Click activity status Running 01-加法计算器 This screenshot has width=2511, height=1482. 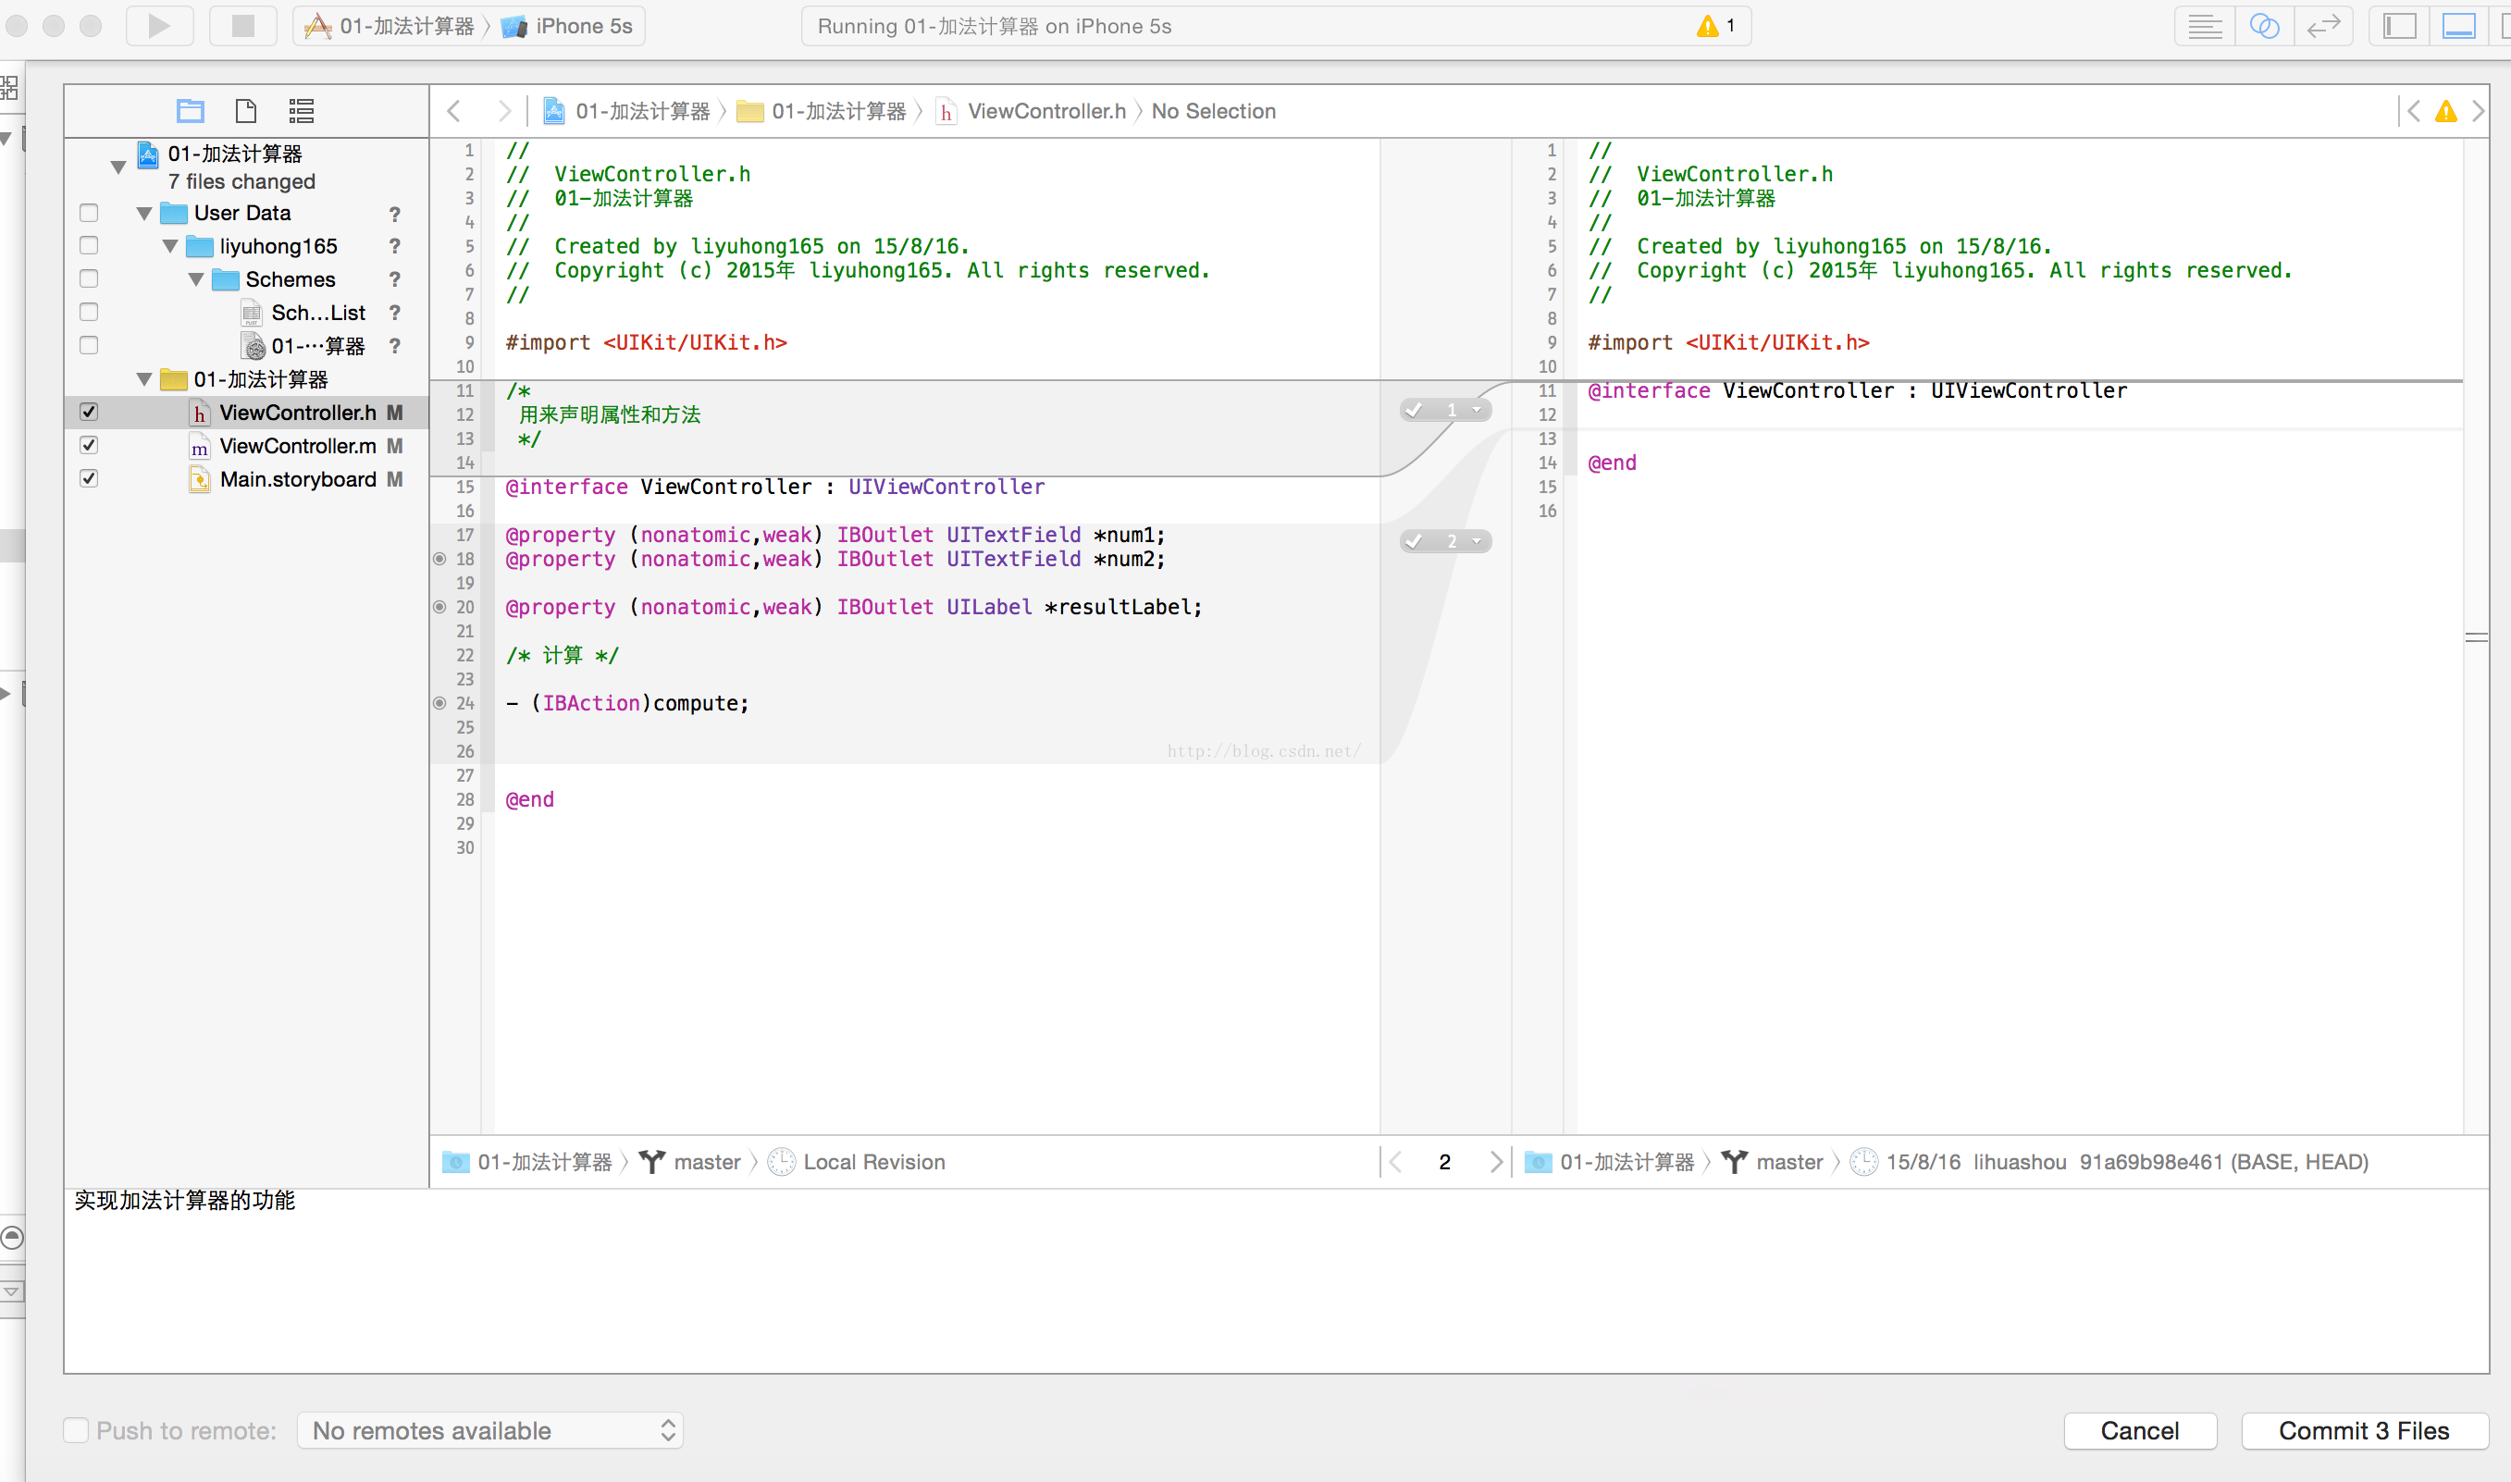994,26
